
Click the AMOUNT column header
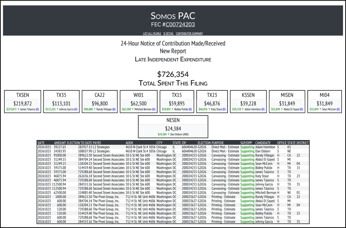[x=60, y=143]
